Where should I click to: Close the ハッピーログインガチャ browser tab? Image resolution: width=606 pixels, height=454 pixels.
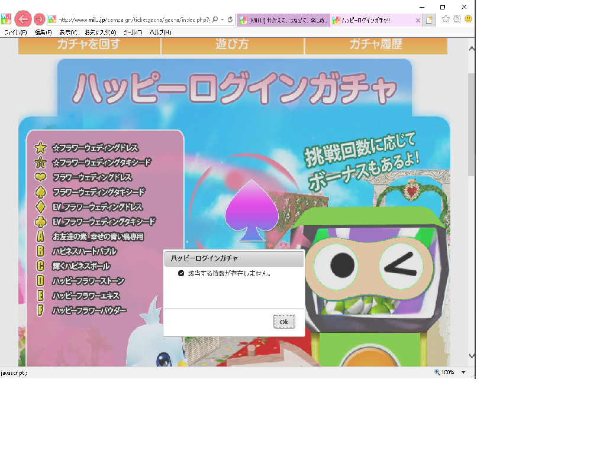click(418, 20)
